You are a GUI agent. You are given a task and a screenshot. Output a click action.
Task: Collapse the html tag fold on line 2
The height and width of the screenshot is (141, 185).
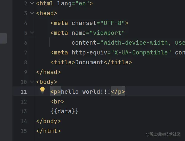coord(32,3)
